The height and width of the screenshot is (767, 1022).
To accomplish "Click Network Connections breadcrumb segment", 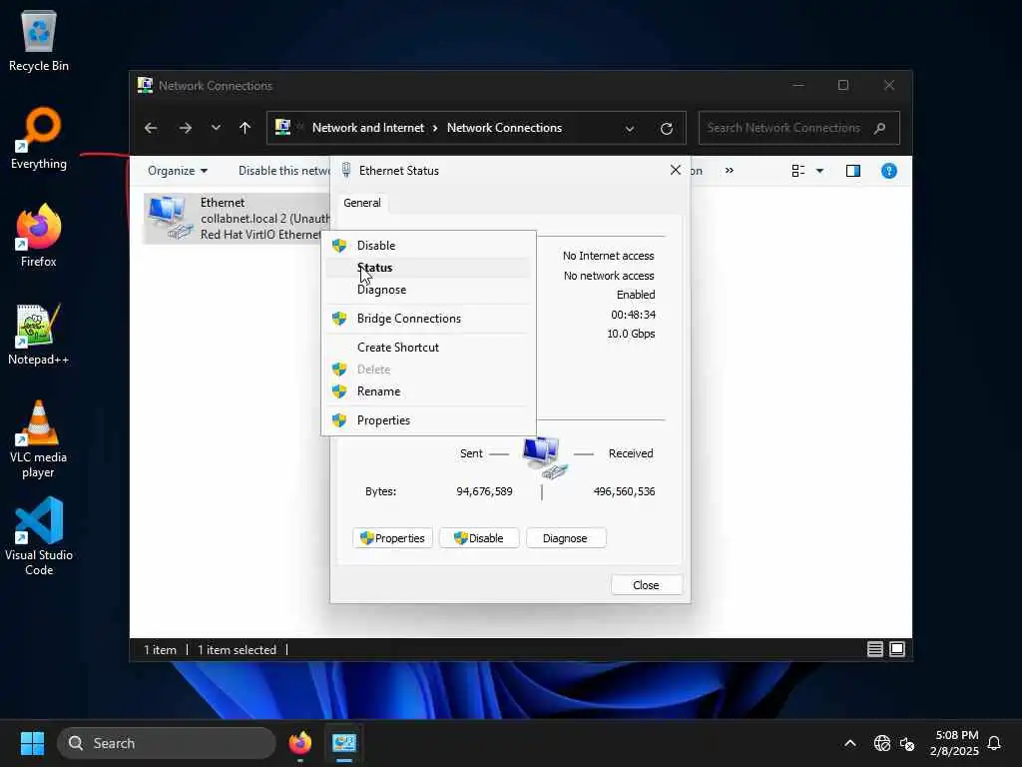I will point(504,128).
